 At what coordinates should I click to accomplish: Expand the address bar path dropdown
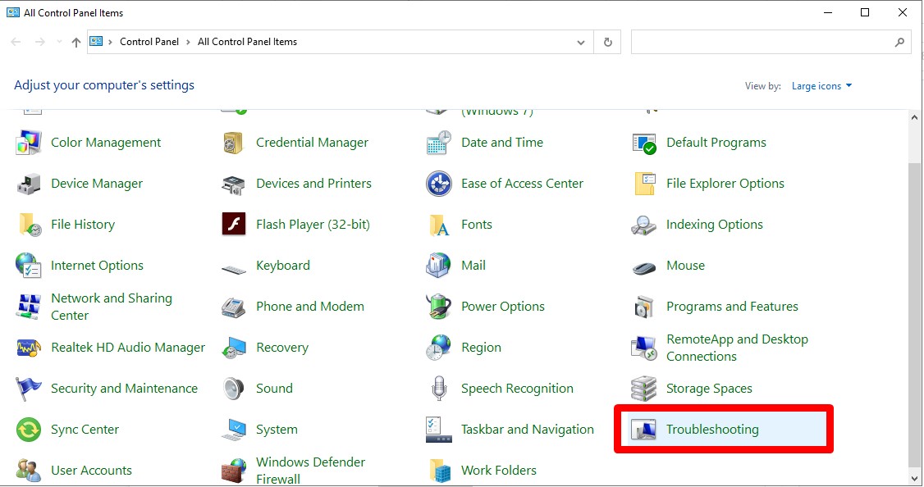tap(581, 42)
